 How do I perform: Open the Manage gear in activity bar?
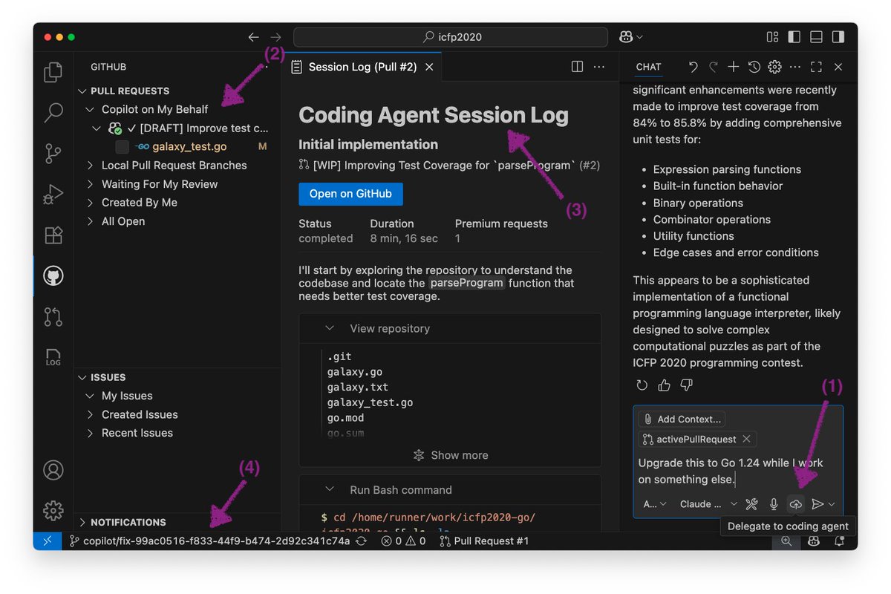pos(53,511)
